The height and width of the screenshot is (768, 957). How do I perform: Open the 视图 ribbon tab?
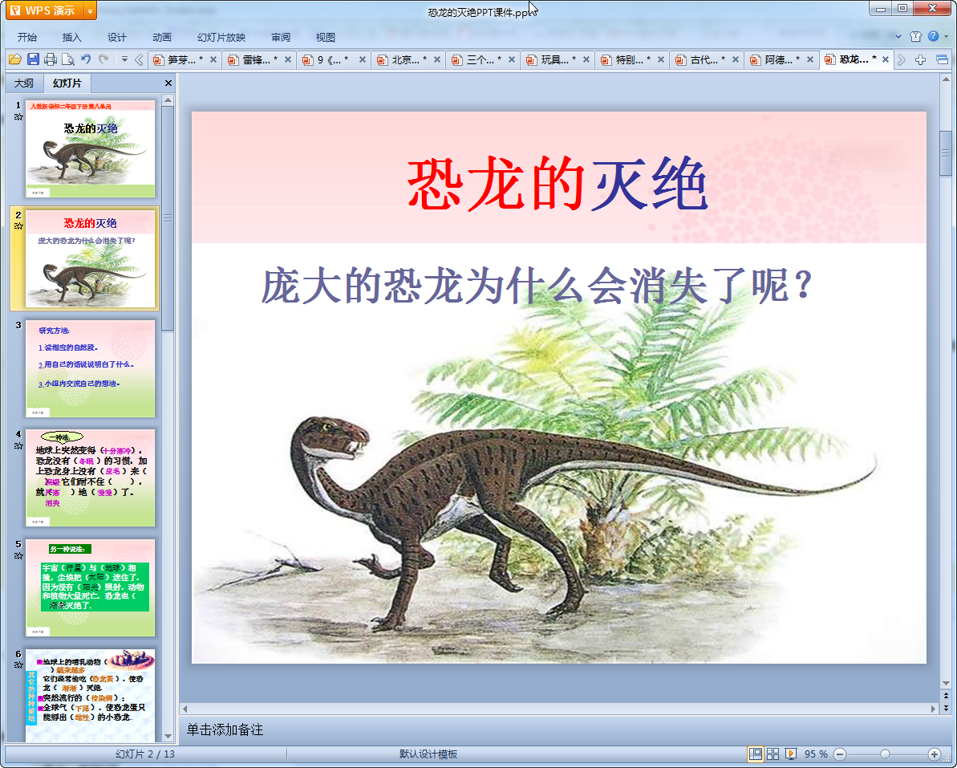point(326,37)
